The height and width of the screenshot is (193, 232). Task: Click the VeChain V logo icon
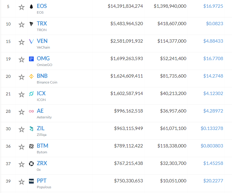(31, 41)
